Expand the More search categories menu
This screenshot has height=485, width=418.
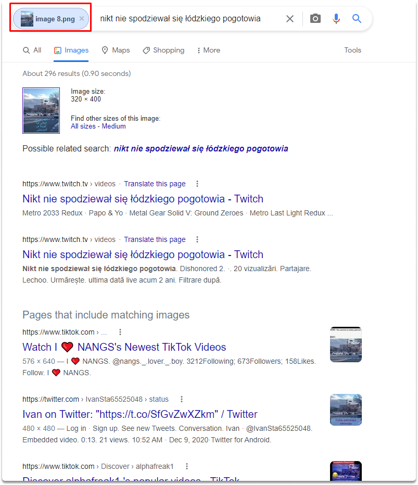coord(209,50)
